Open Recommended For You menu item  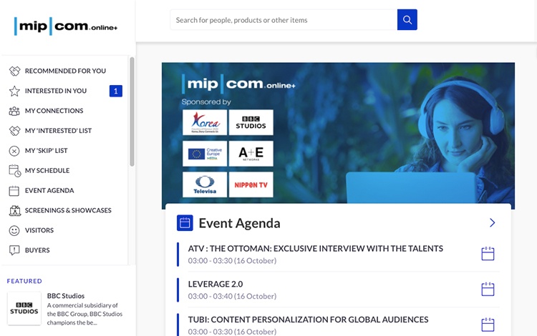[65, 71]
